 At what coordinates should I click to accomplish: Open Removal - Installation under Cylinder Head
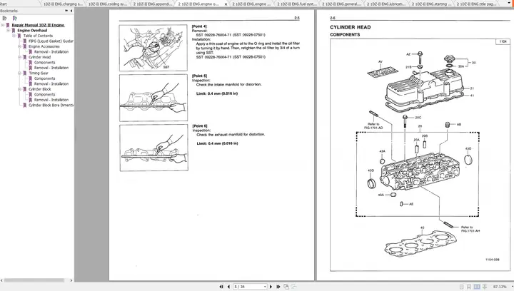(x=51, y=68)
